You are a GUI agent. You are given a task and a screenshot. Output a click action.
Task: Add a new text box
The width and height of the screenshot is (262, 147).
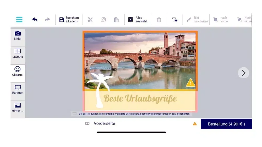[175, 20]
